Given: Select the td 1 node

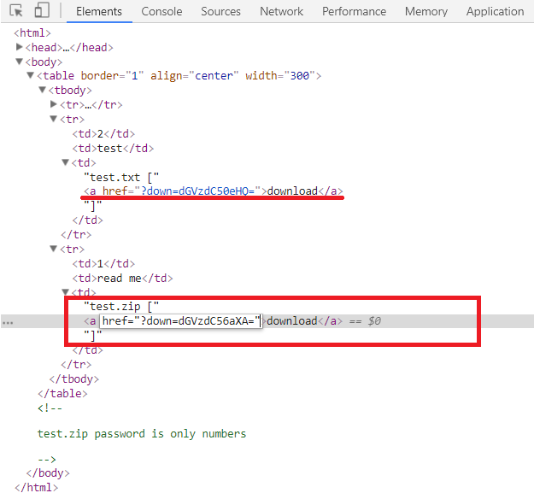Looking at the screenshot, I should 103,264.
